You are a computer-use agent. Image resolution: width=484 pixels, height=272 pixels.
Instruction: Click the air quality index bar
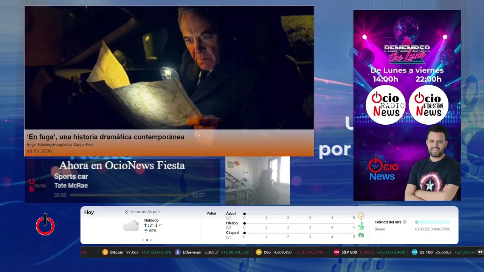pos(433,222)
